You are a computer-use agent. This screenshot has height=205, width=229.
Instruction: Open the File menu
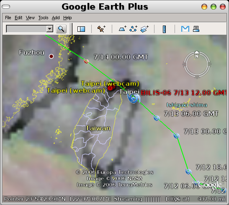pyautogui.click(x=8, y=18)
